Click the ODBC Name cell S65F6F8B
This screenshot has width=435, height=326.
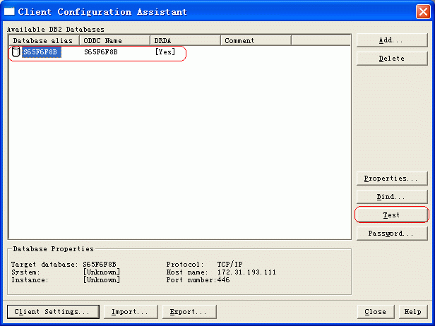point(100,52)
